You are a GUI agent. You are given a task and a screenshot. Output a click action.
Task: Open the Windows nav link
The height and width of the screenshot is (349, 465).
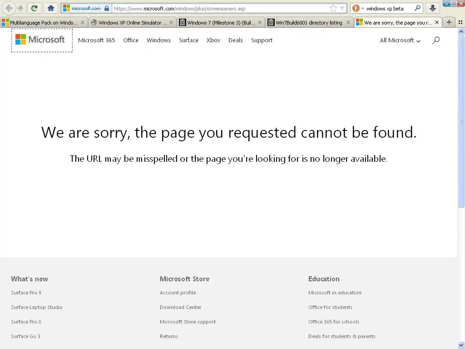click(158, 40)
